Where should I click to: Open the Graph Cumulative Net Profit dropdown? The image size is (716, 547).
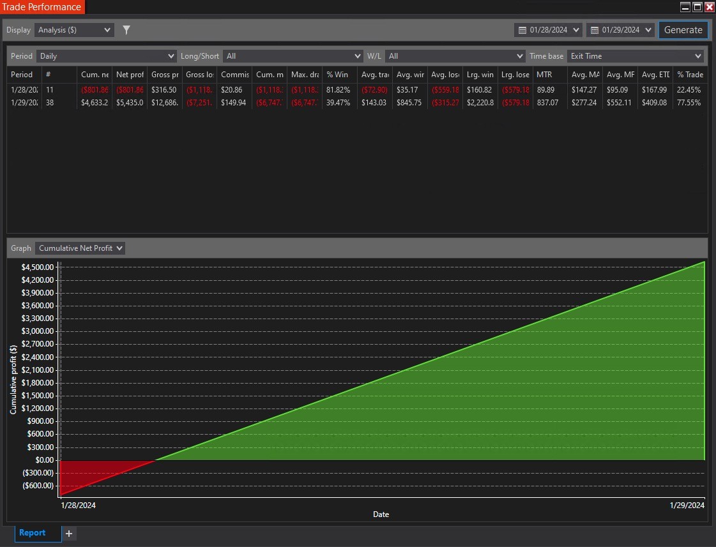click(80, 248)
